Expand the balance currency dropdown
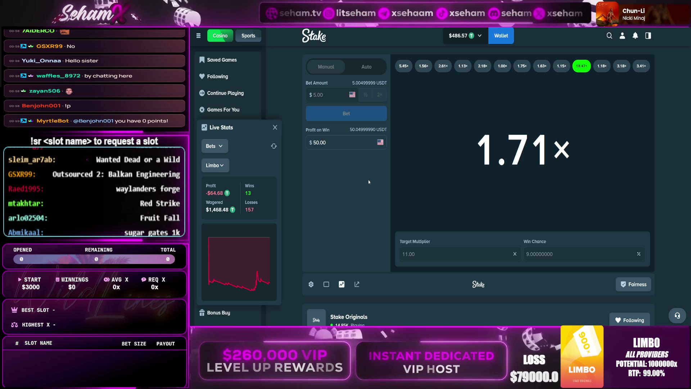 point(465,36)
